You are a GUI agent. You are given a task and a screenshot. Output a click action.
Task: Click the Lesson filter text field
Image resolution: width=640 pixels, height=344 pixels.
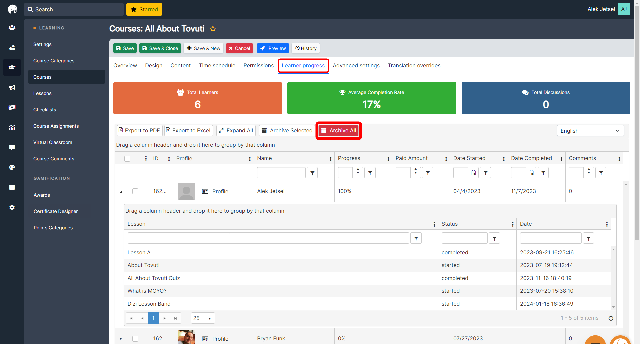coord(268,238)
